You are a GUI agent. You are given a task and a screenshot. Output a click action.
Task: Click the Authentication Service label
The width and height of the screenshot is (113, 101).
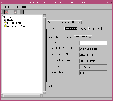click(x=60, y=37)
